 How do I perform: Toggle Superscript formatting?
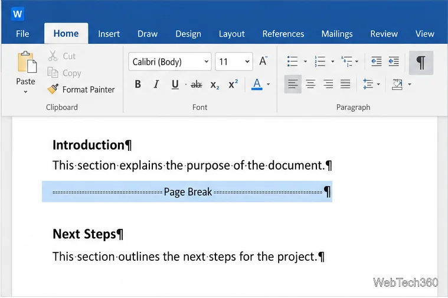coord(233,84)
